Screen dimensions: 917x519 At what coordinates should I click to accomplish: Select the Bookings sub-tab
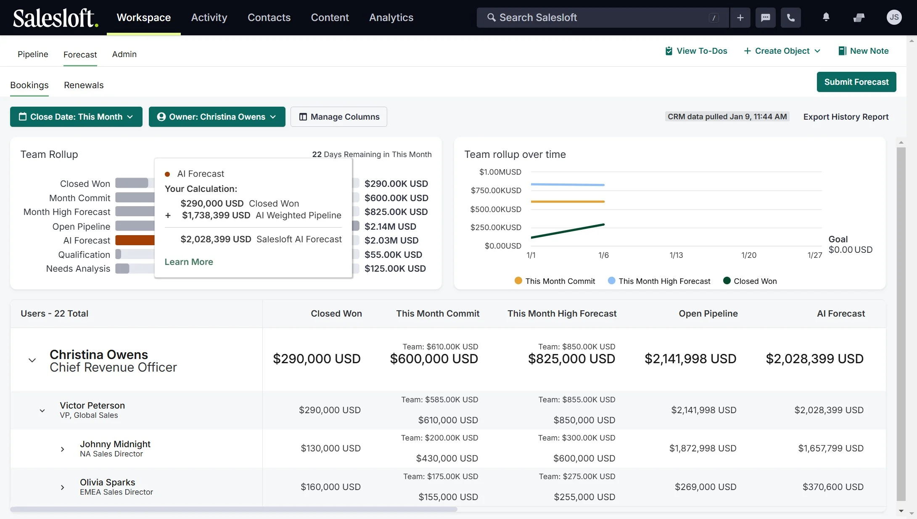(x=29, y=85)
